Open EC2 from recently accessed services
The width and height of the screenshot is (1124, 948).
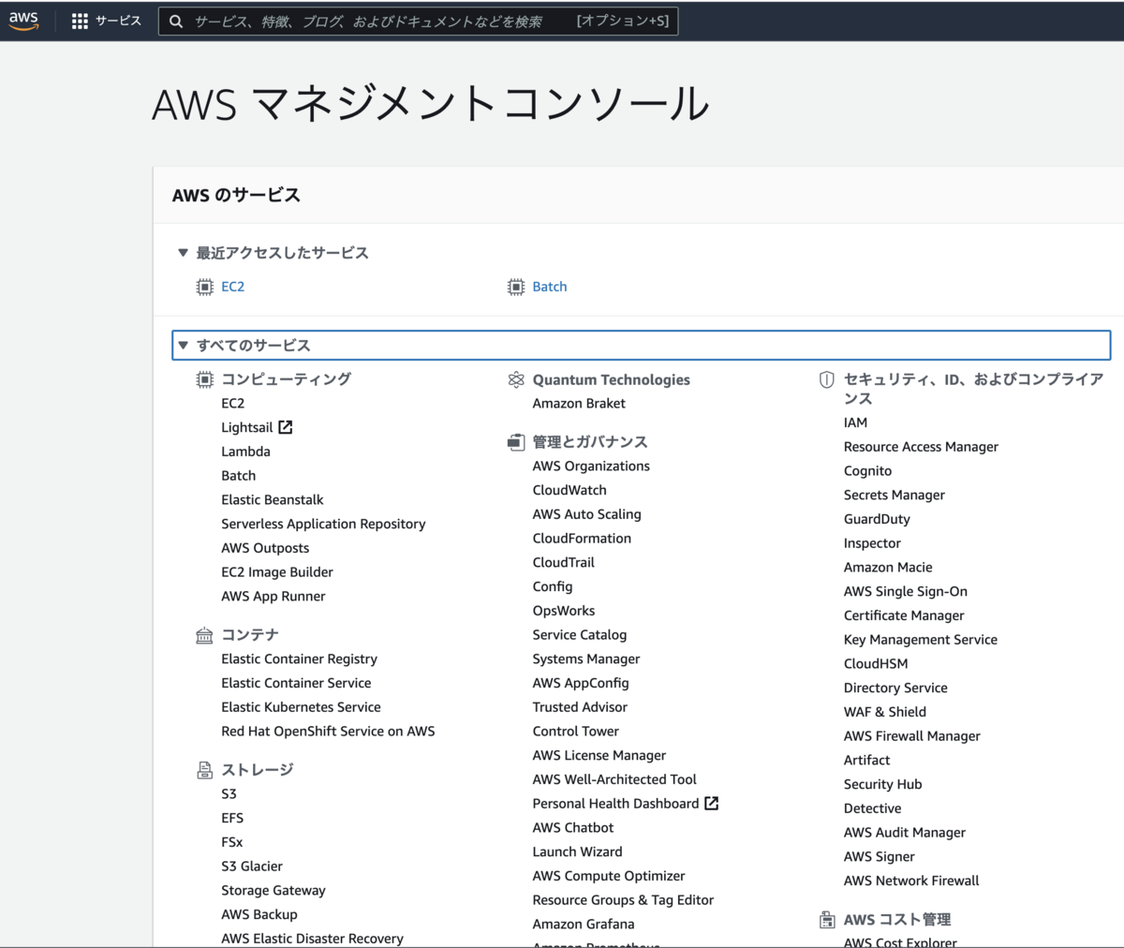233,287
